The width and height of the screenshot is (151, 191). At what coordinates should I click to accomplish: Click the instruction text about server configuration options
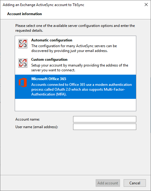pyautogui.click(x=75, y=28)
